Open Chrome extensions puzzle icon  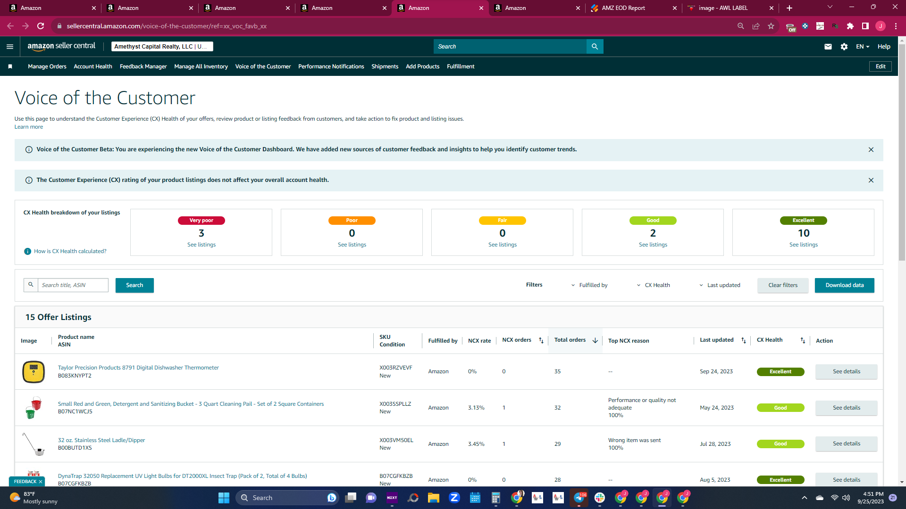tap(850, 26)
